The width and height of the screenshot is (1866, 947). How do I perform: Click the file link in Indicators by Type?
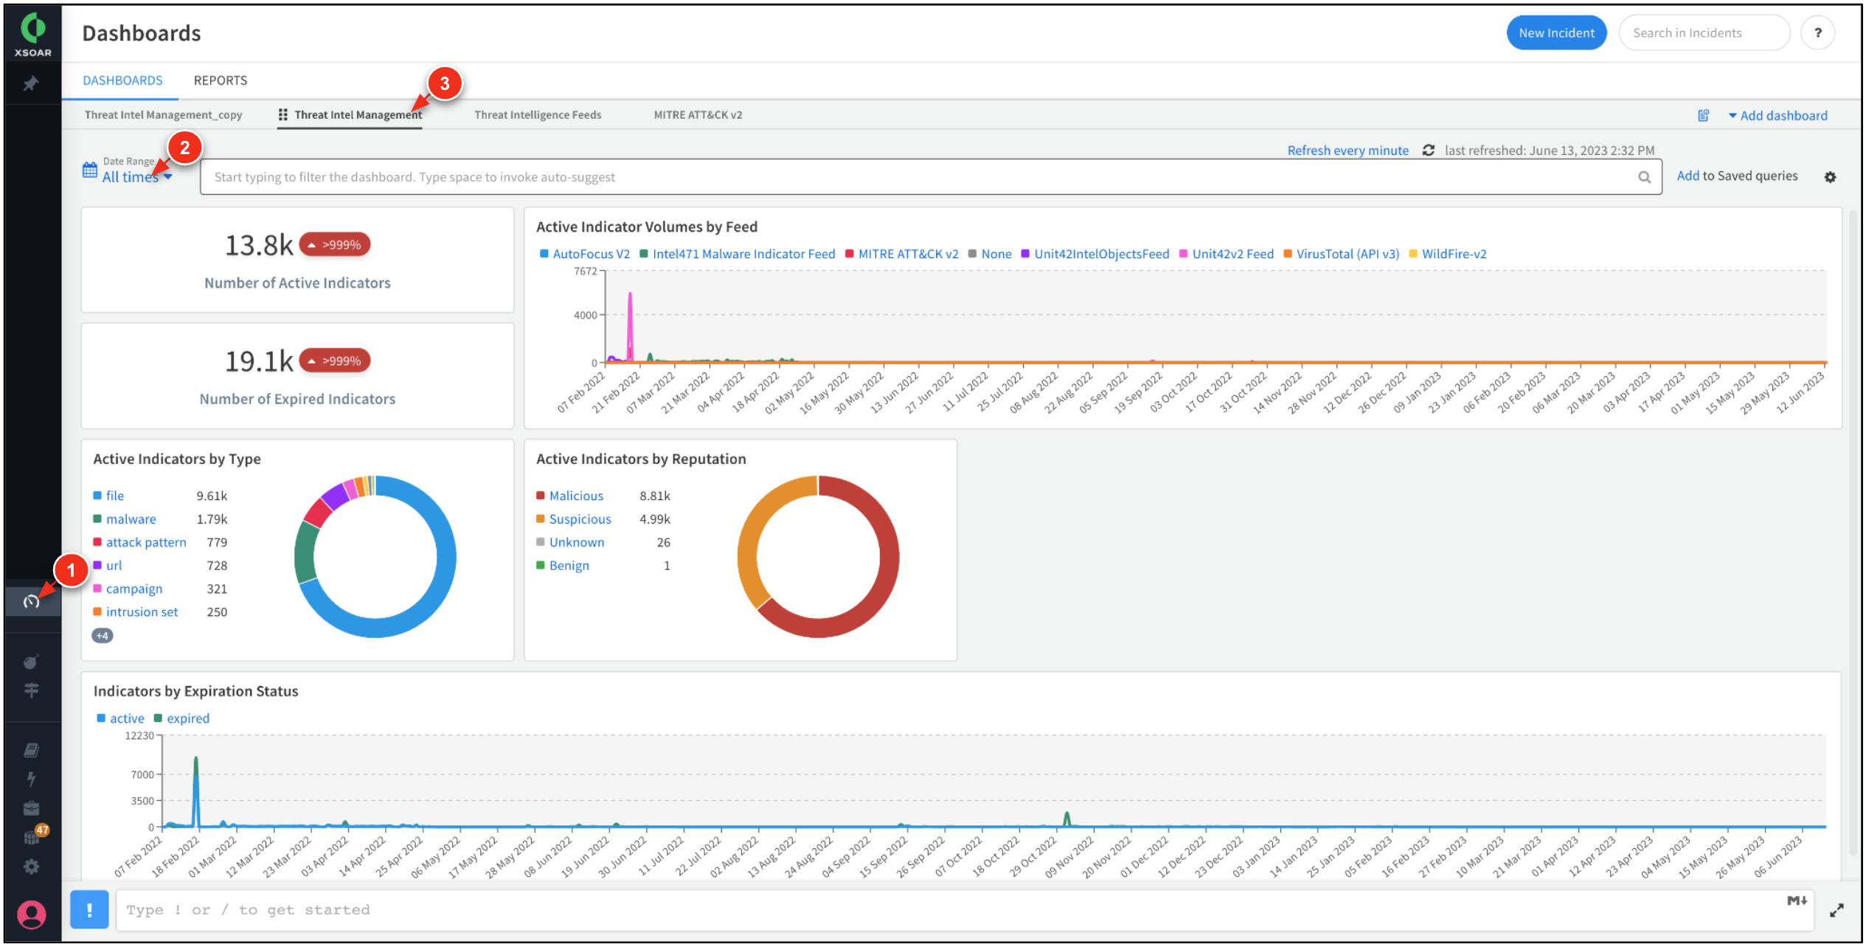click(x=115, y=496)
